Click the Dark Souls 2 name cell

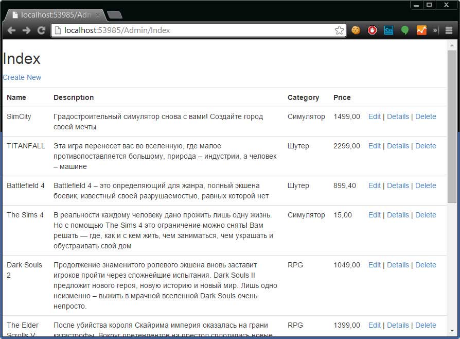tap(24, 270)
